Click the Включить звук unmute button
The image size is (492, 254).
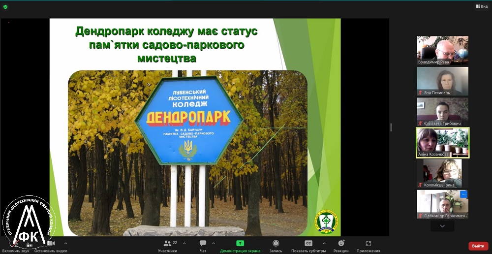tap(15, 247)
